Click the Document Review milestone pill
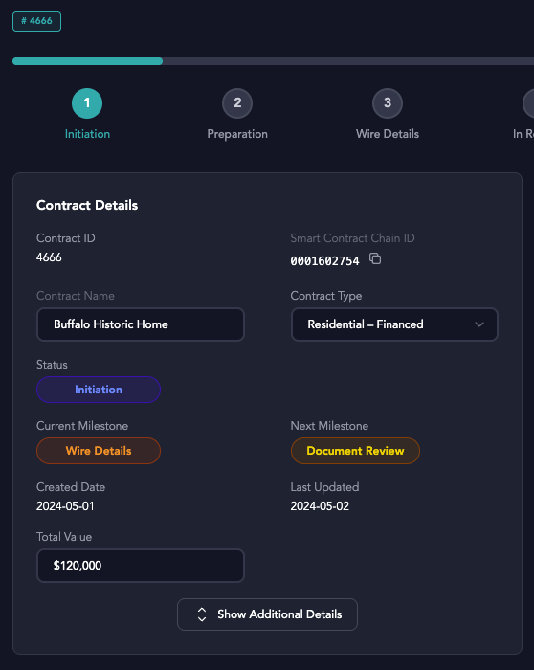 pos(355,451)
